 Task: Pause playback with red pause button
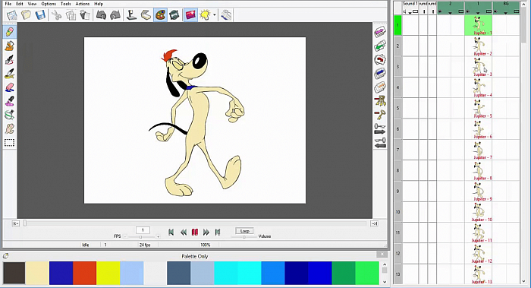195,232
